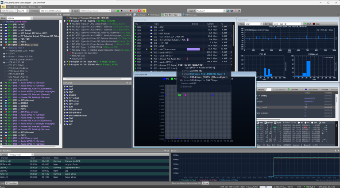
Task: Open the Tools menu
Action: pos(16,7)
